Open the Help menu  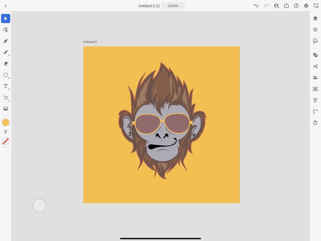click(296, 5)
